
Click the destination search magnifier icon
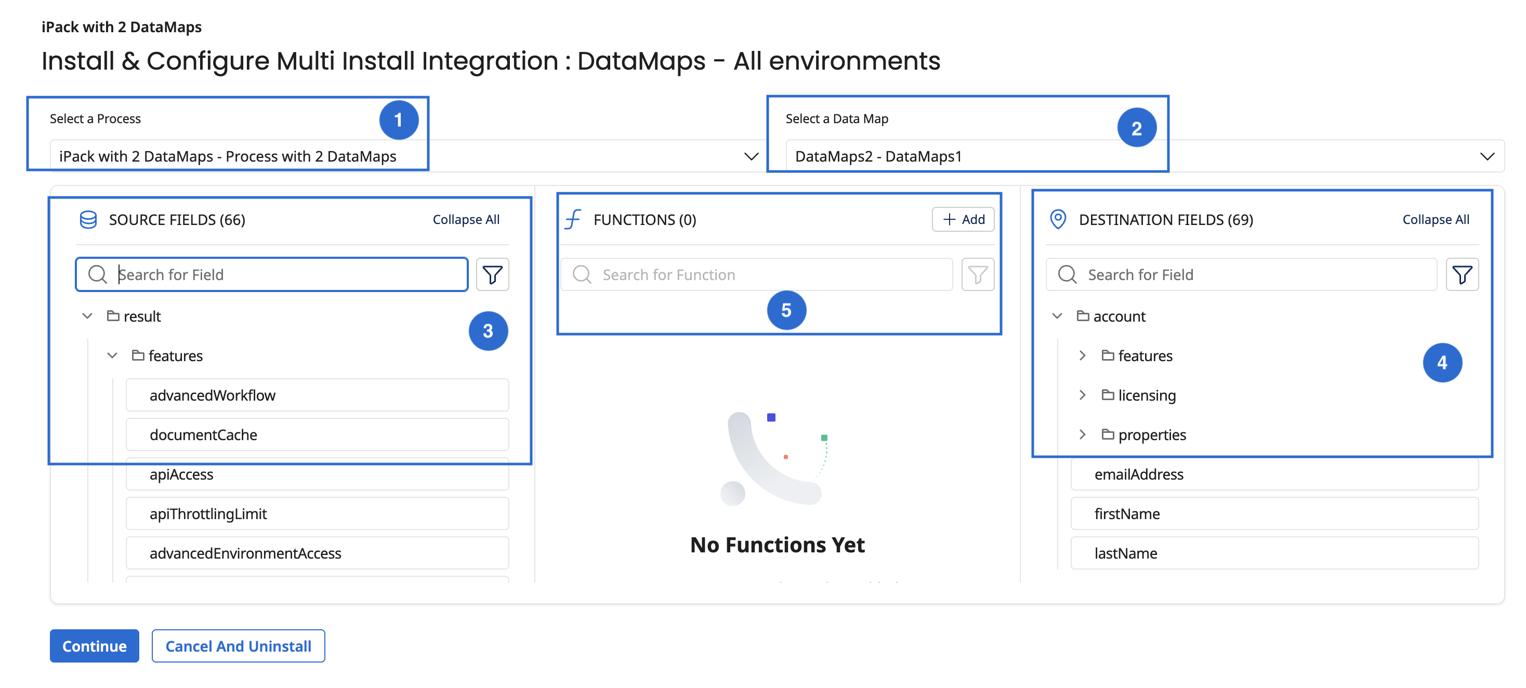[1067, 274]
